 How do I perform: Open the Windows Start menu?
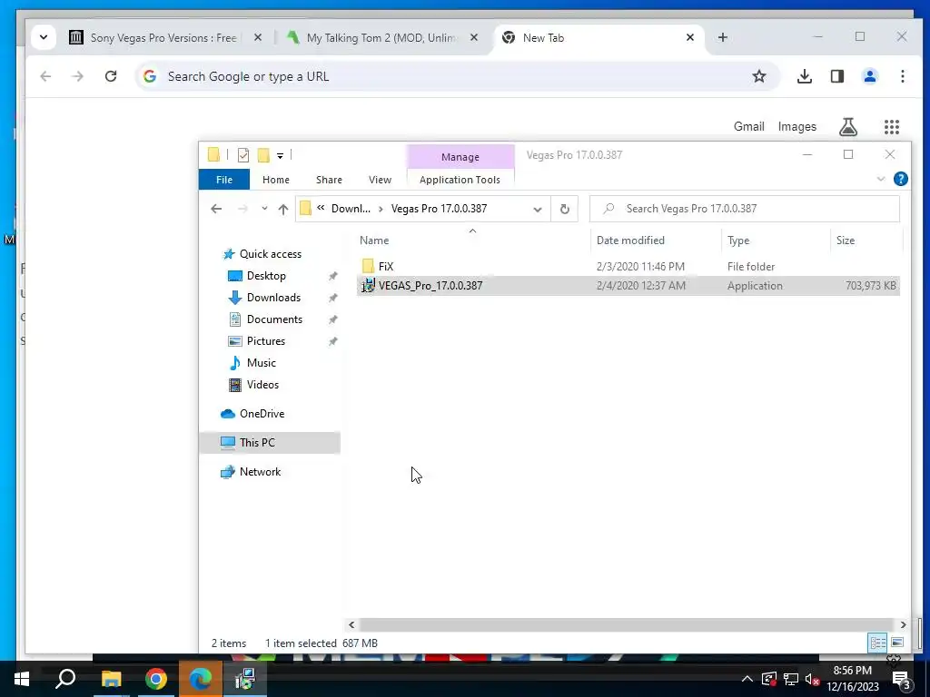click(22, 679)
